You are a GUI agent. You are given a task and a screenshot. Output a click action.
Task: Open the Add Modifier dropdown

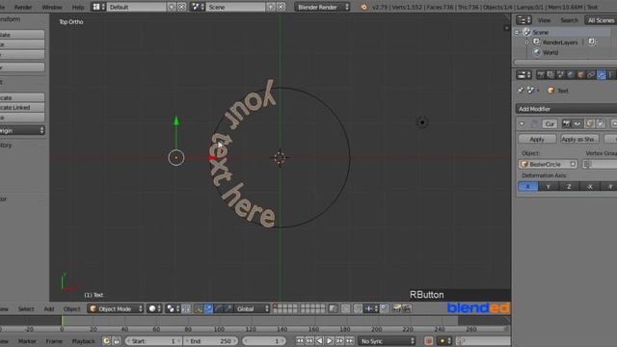pos(566,109)
